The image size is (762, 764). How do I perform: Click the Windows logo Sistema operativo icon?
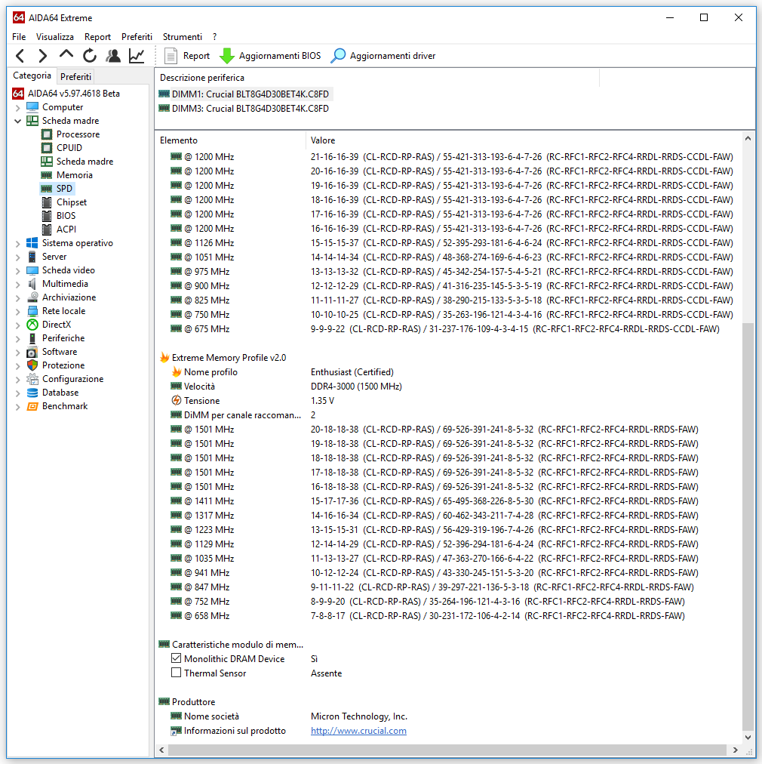(x=32, y=242)
